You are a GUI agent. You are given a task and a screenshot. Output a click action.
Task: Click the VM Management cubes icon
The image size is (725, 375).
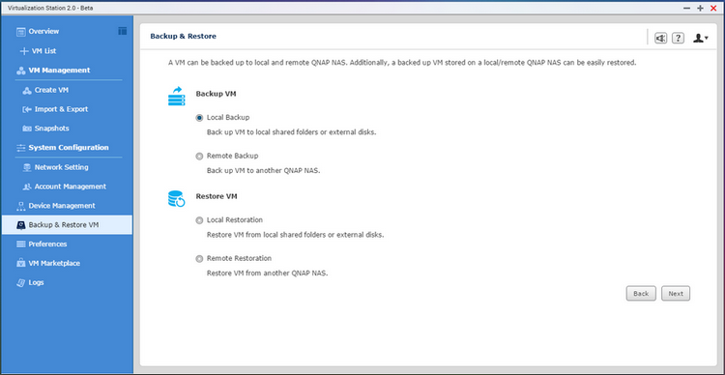tap(21, 71)
